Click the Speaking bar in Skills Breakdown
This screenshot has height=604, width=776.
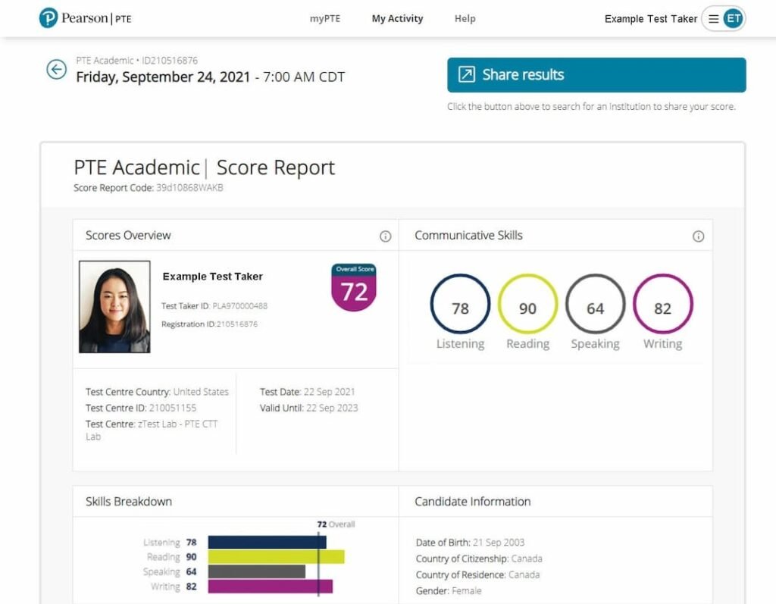pyautogui.click(x=256, y=571)
